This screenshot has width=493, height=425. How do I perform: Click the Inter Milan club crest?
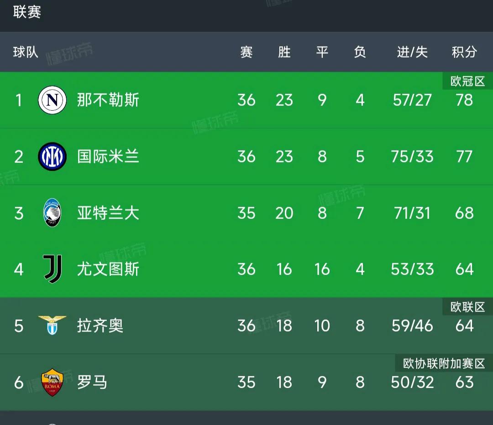[52, 156]
